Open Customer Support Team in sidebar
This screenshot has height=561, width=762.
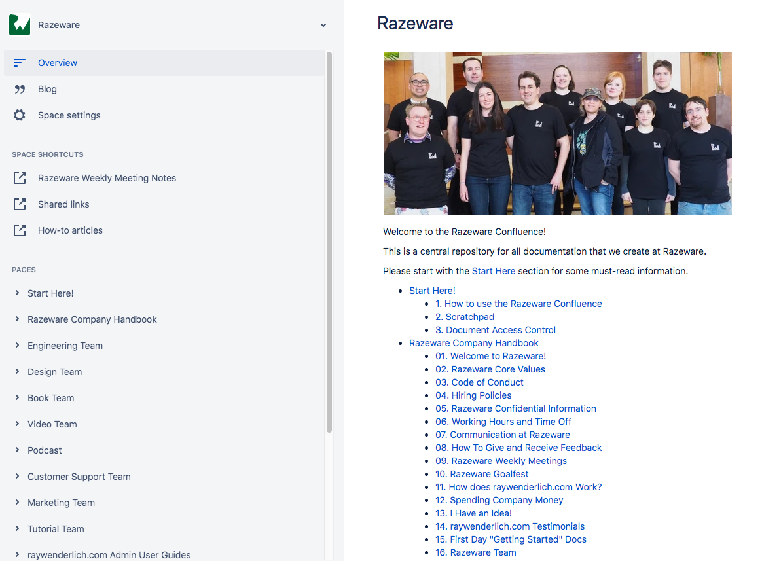point(79,477)
